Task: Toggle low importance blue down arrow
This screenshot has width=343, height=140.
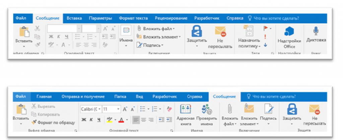Action: pyautogui.click(x=265, y=45)
